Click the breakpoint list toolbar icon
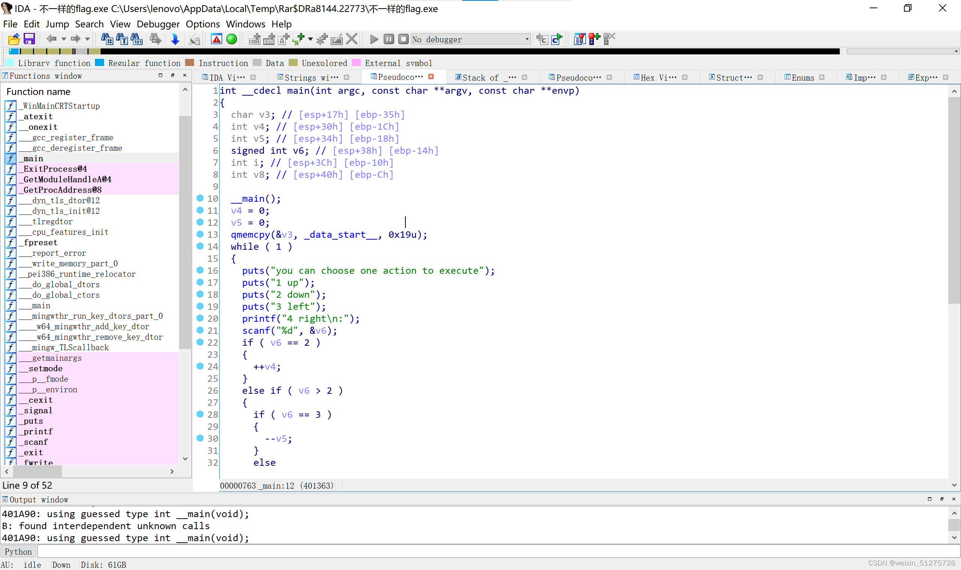Image resolution: width=961 pixels, height=570 pixels. [x=579, y=39]
